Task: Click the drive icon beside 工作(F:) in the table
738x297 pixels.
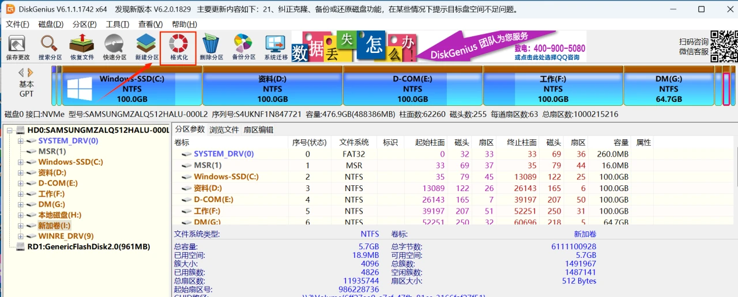Action: (x=186, y=212)
